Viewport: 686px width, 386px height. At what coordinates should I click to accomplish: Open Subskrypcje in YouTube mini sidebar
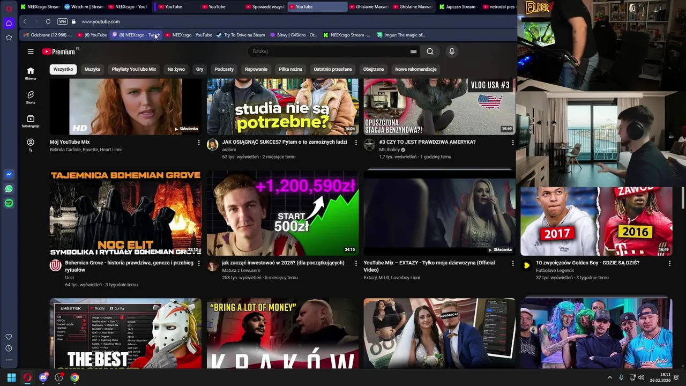[x=31, y=121]
